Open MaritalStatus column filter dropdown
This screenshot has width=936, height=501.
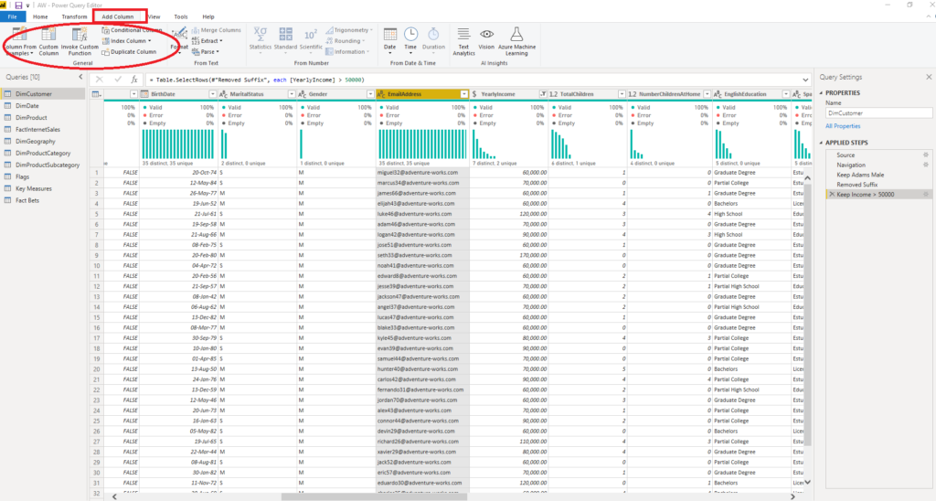point(292,94)
